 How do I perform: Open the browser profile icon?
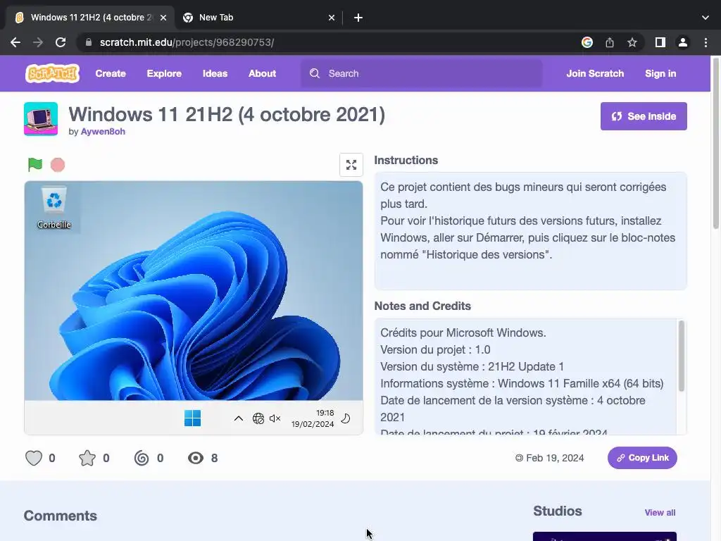click(x=683, y=42)
